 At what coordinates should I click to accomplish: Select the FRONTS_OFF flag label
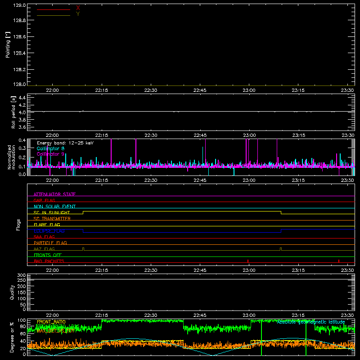(48, 255)
